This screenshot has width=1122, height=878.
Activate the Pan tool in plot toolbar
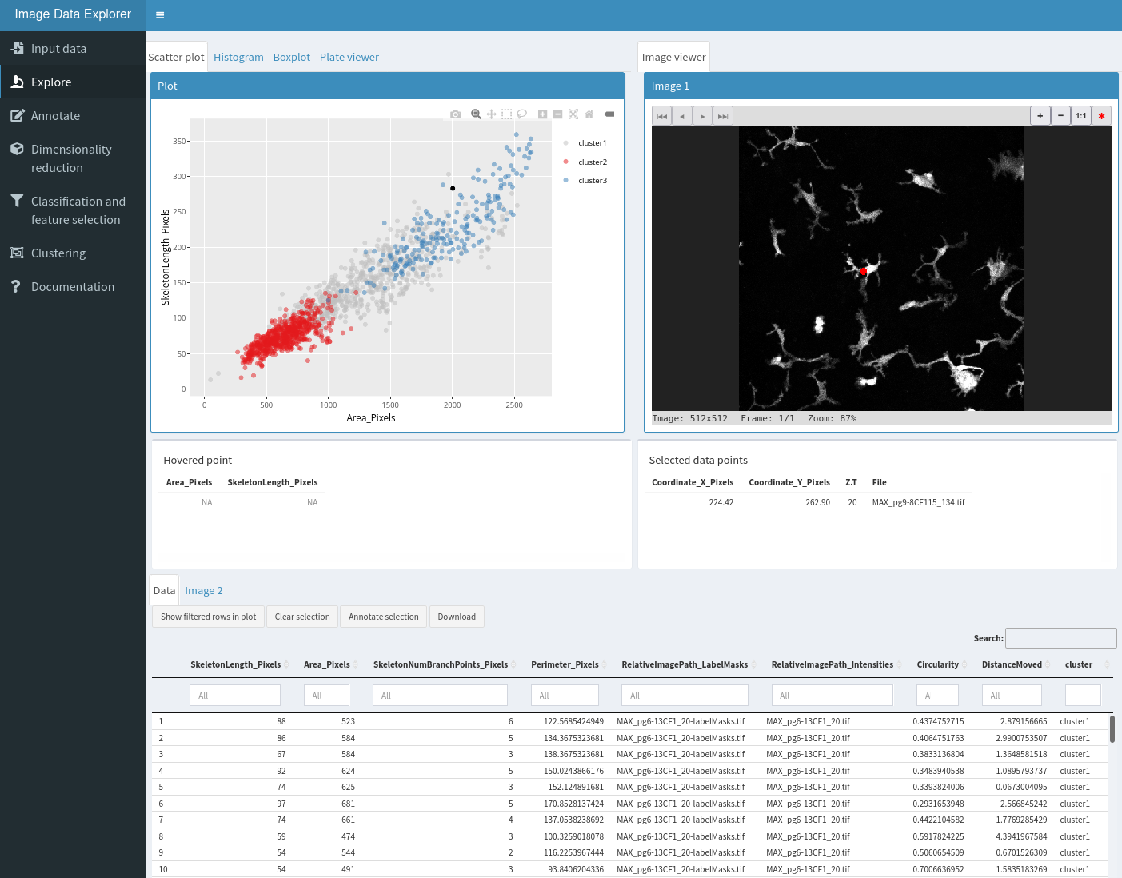492,114
